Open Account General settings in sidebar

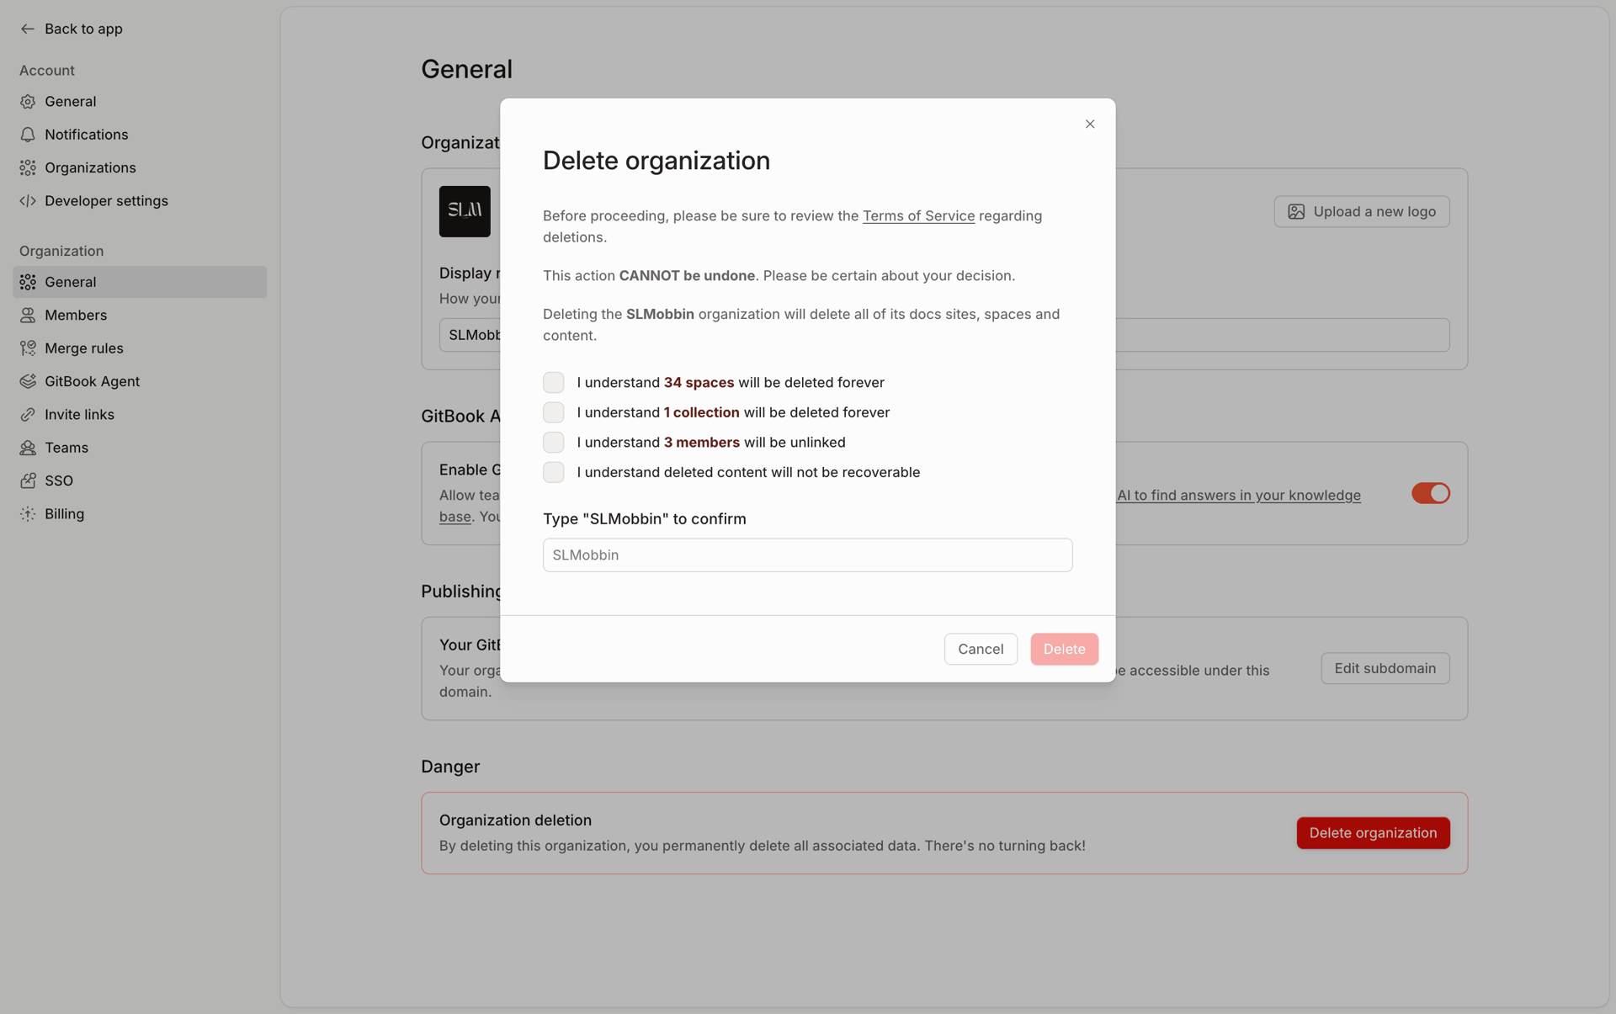140,102
